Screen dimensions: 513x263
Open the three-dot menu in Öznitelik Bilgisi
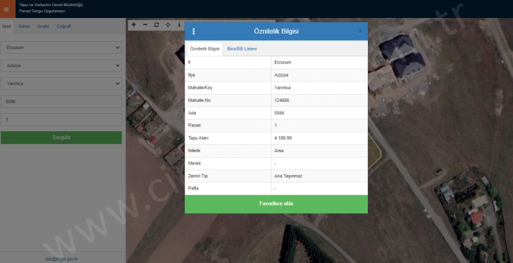pos(194,31)
